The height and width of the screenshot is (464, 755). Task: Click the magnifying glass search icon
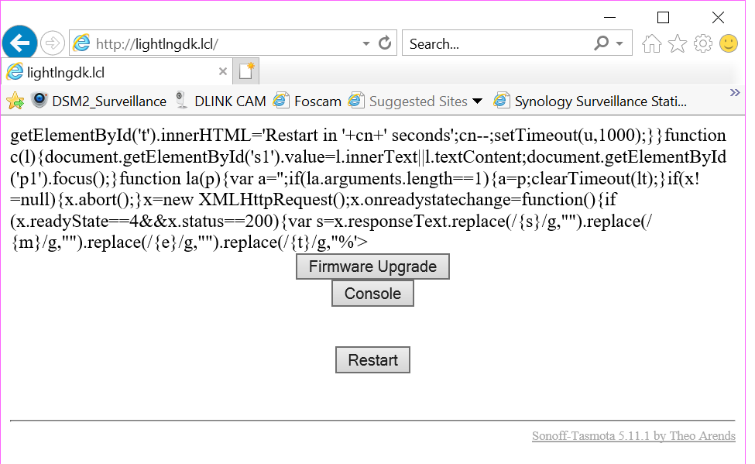pos(602,44)
